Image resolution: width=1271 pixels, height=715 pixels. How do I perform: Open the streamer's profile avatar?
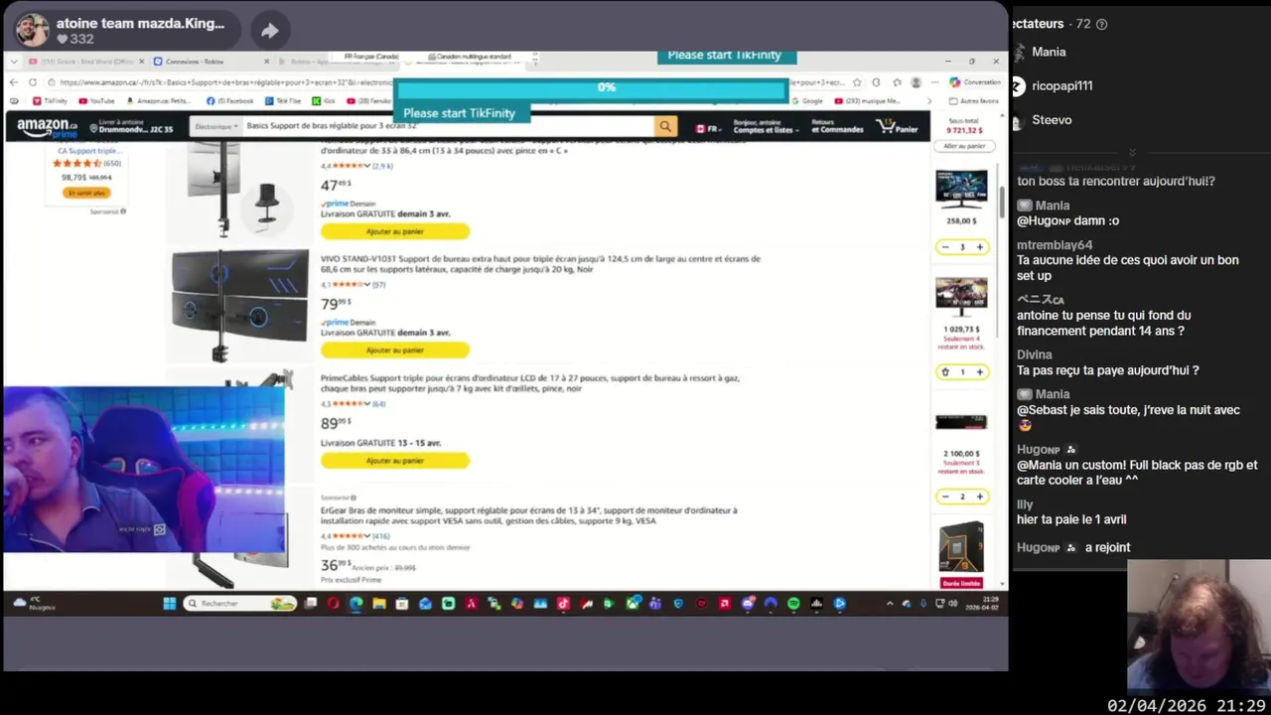tap(32, 30)
